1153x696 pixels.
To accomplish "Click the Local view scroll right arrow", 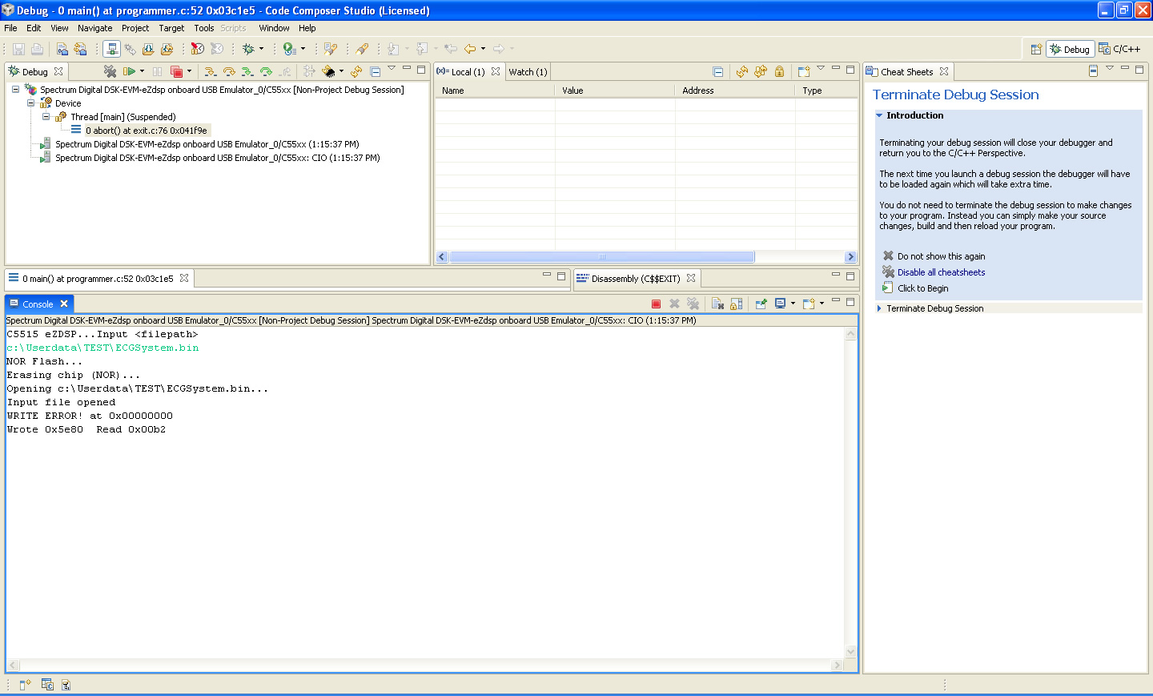I will click(x=850, y=257).
